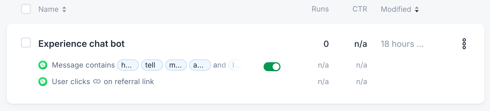The height and width of the screenshot is (111, 490).
Task: Click the "h..." keyword tag
Action: 128,65
